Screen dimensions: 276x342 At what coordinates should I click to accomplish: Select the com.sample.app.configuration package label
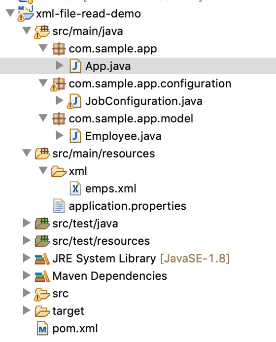[x=150, y=84]
